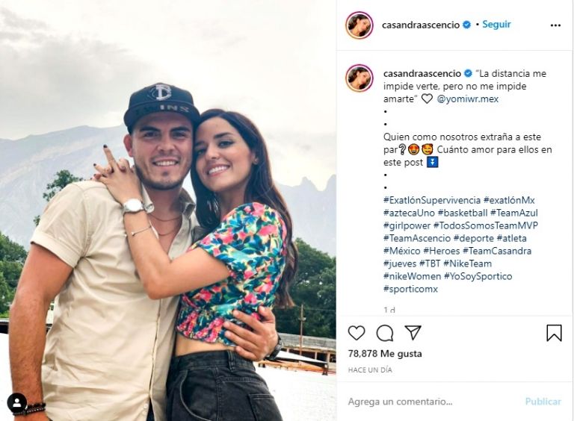Open the #TeamAzul hashtag
Screen dimensions: 574x421
click(x=514, y=213)
